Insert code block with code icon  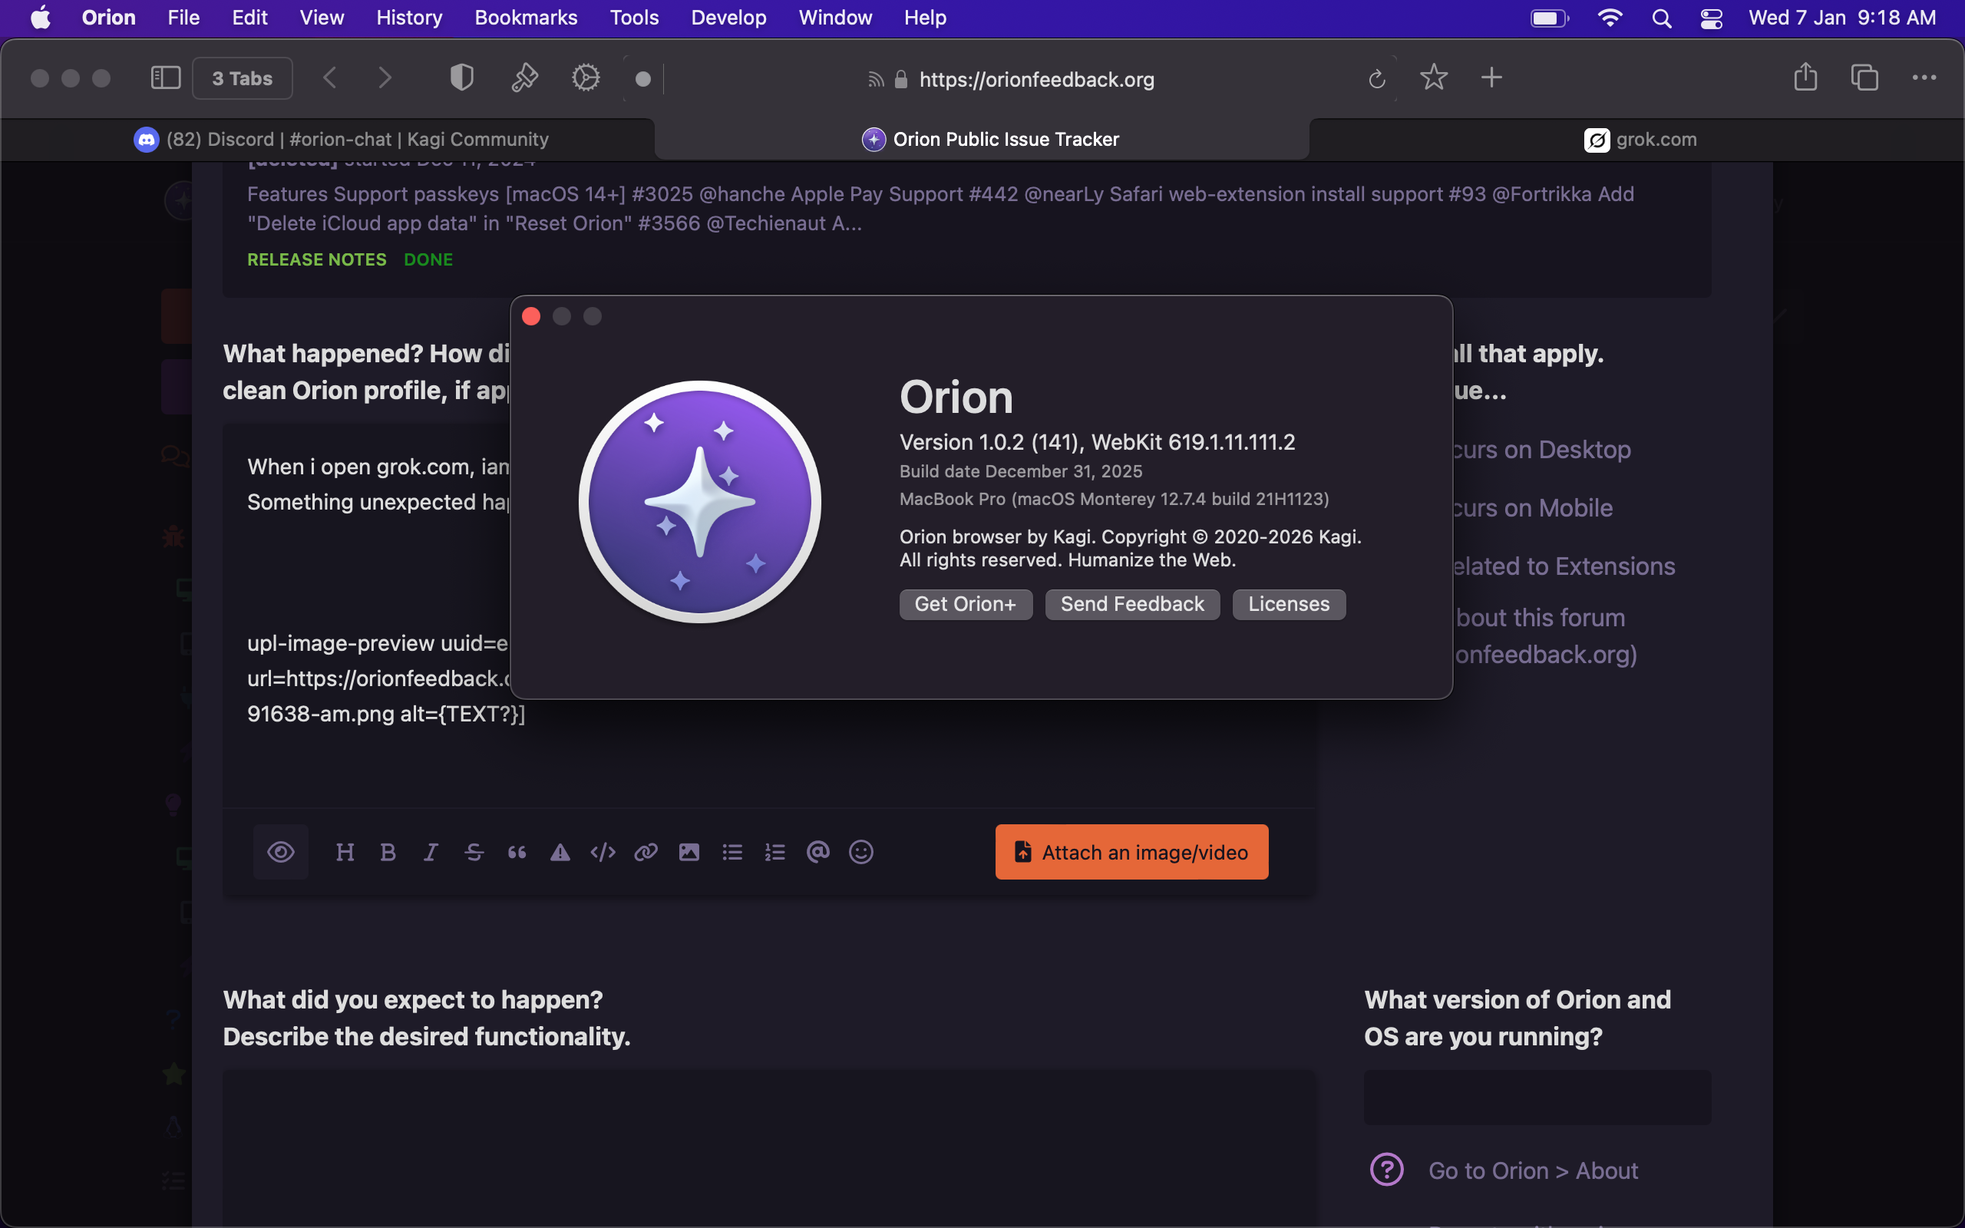click(x=603, y=852)
